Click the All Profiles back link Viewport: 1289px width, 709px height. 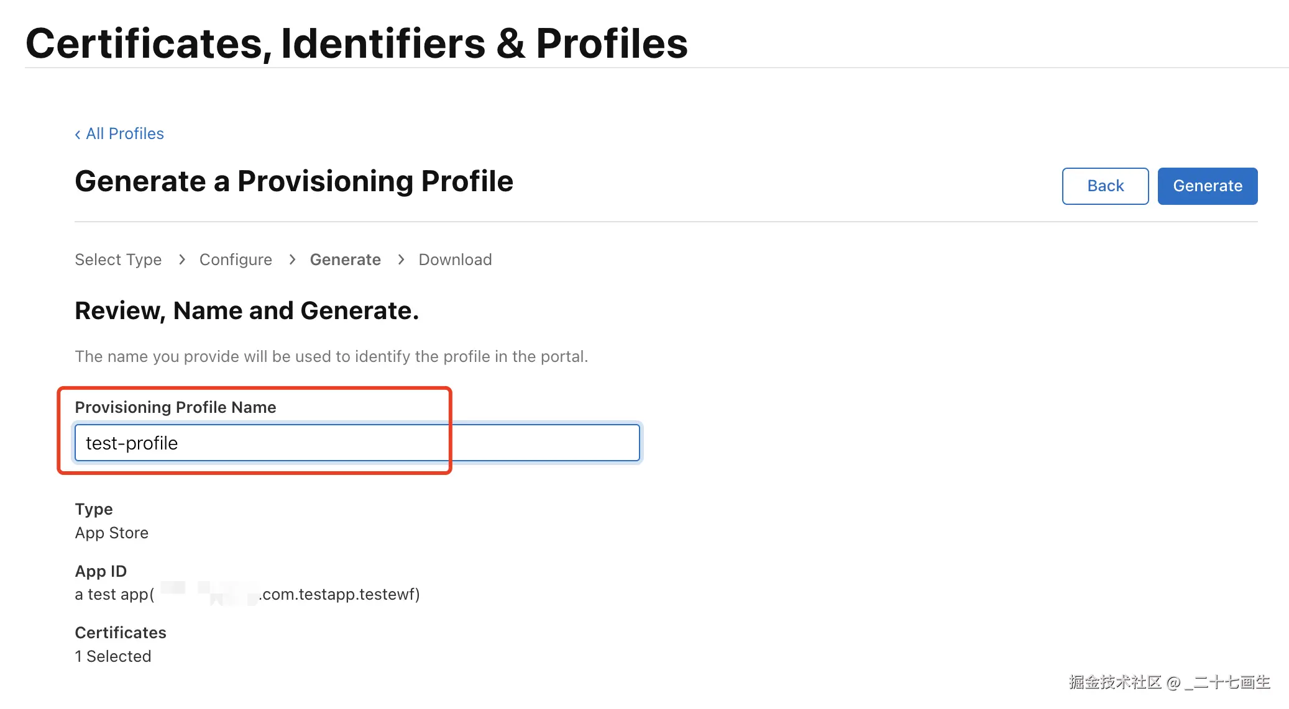124,133
